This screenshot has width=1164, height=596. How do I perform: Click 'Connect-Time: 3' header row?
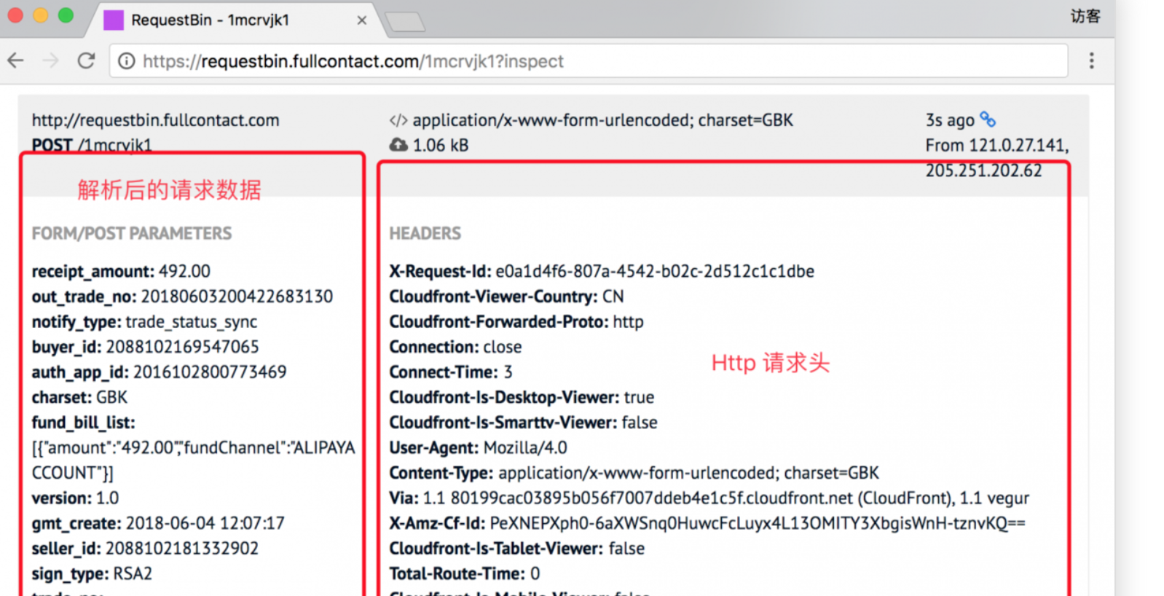[x=451, y=372]
